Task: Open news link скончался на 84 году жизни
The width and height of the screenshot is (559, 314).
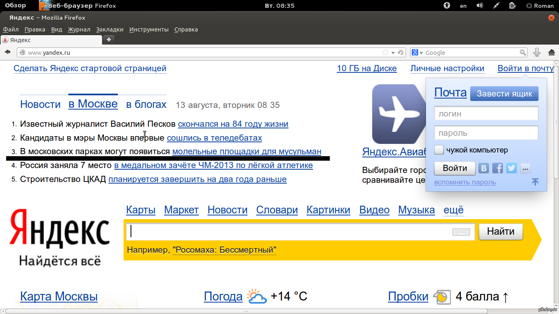Action: (x=233, y=124)
